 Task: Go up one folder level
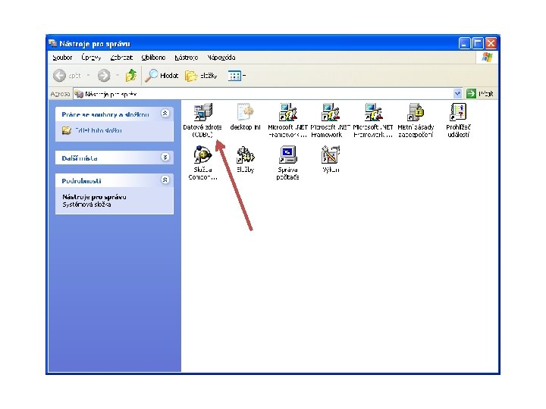click(131, 76)
